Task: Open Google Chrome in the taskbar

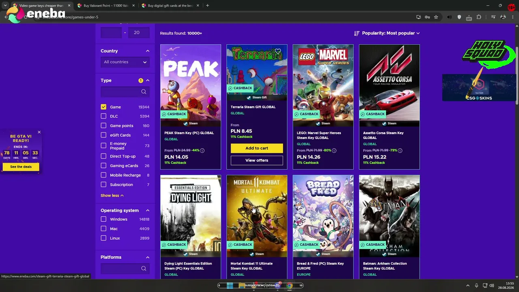Action: coord(289,286)
